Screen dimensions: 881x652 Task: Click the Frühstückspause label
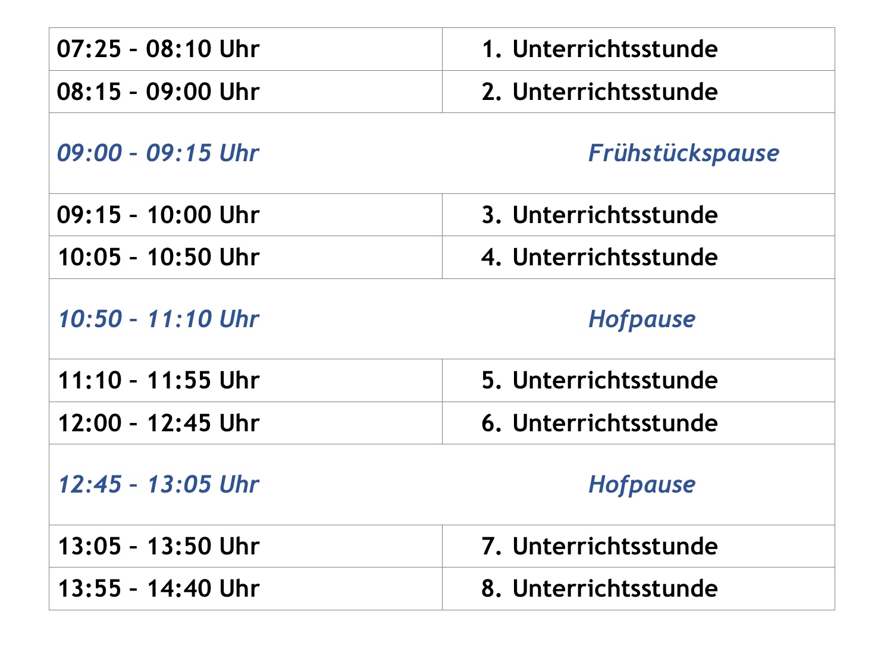coord(684,153)
